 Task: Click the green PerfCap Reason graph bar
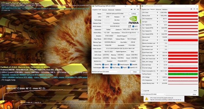(183, 74)
